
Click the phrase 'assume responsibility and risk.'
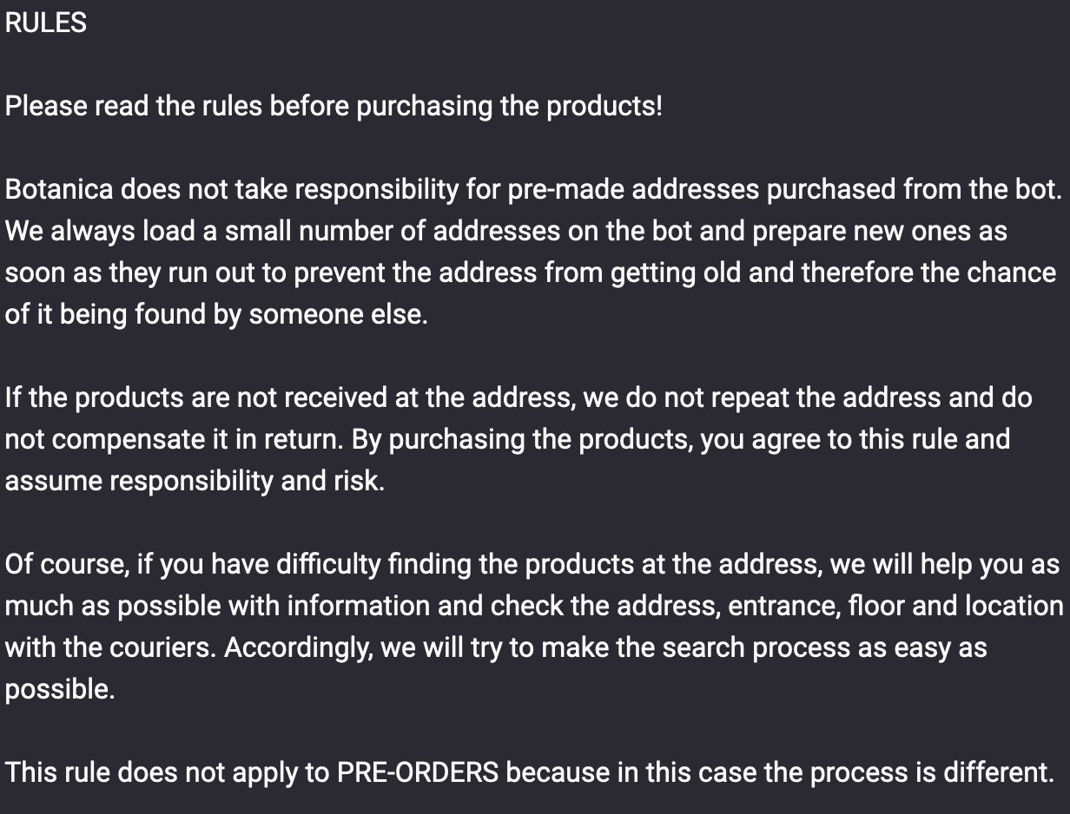(195, 482)
